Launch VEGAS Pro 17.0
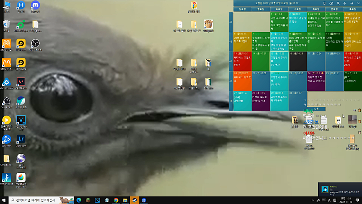Viewport: 362px width, 204px height. click(20, 120)
